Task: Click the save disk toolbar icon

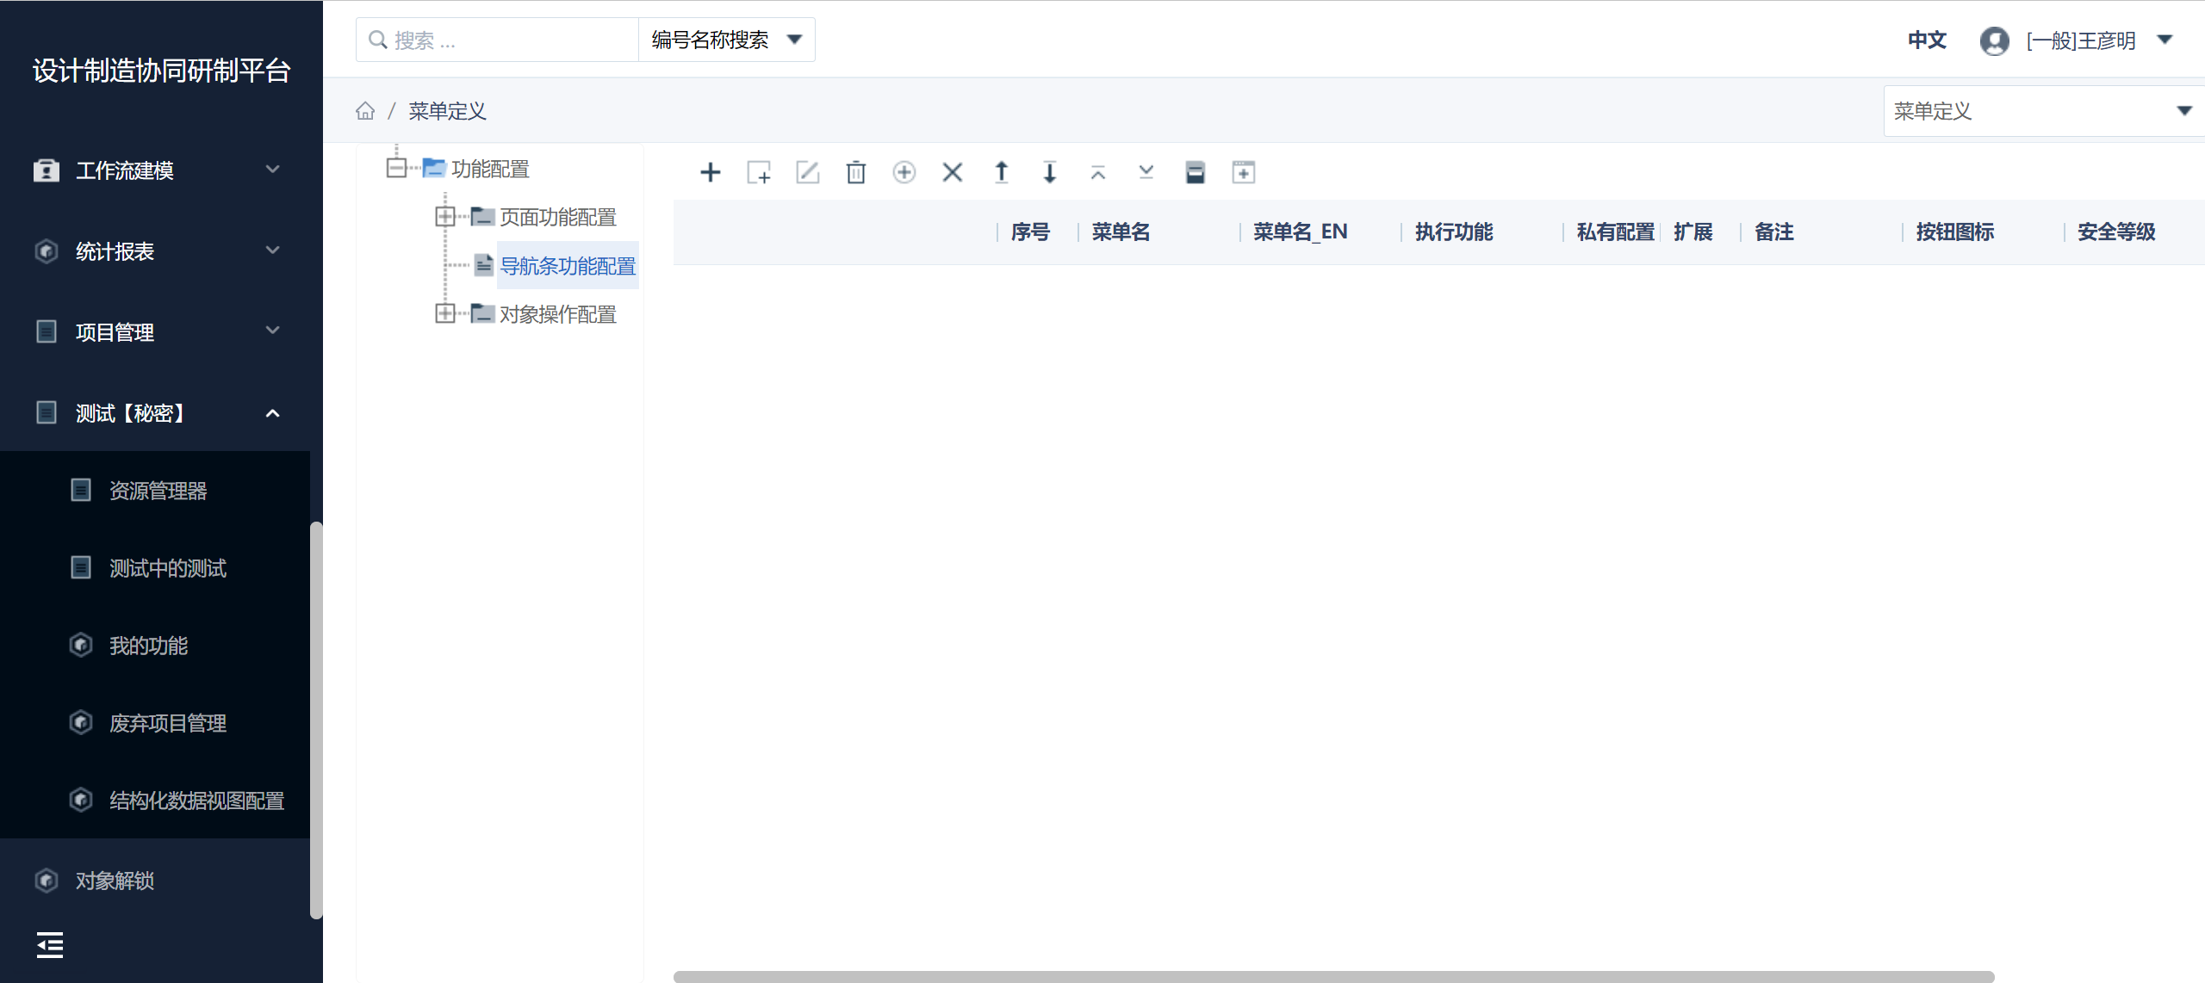Action: (1195, 172)
